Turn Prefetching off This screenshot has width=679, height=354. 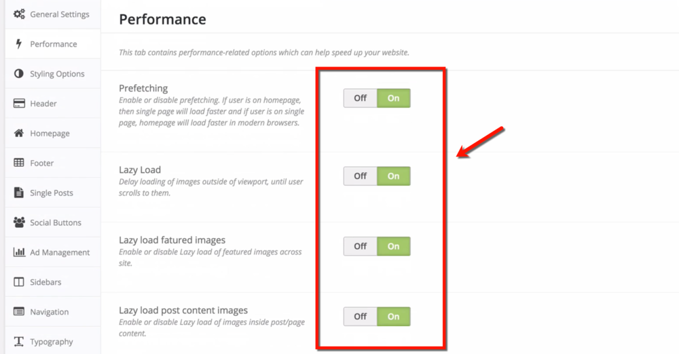pyautogui.click(x=361, y=98)
